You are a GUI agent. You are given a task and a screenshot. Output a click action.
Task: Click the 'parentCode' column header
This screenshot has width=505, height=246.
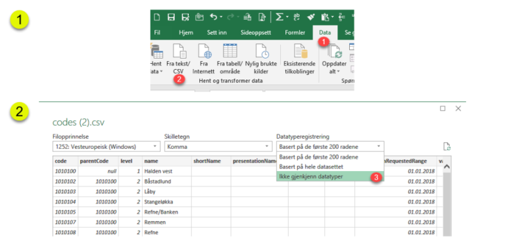(x=98, y=161)
